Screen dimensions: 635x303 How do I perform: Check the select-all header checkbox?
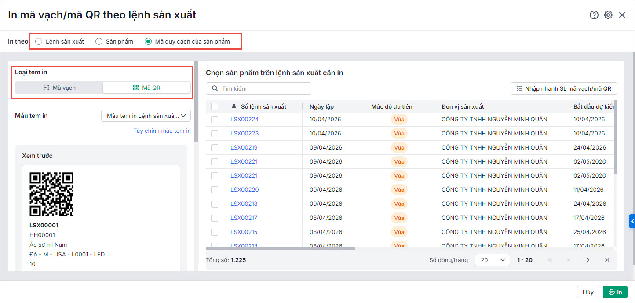[215, 106]
